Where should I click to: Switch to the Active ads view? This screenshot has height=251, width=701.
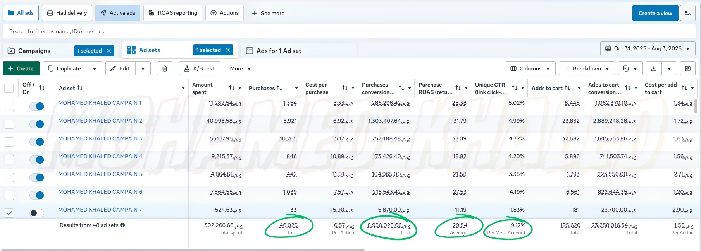tap(118, 13)
